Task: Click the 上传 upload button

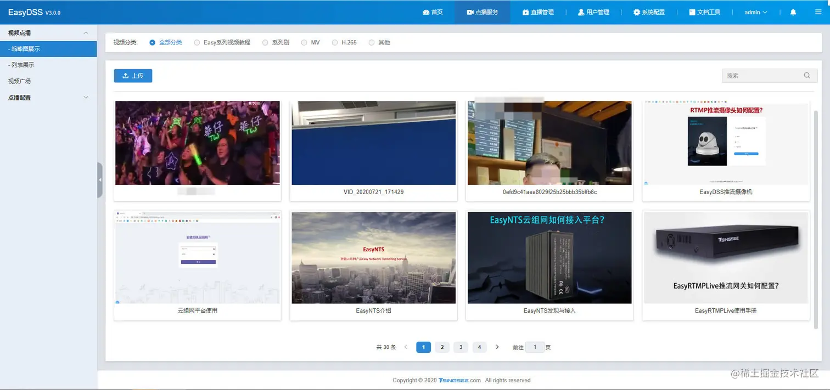Action: (133, 76)
